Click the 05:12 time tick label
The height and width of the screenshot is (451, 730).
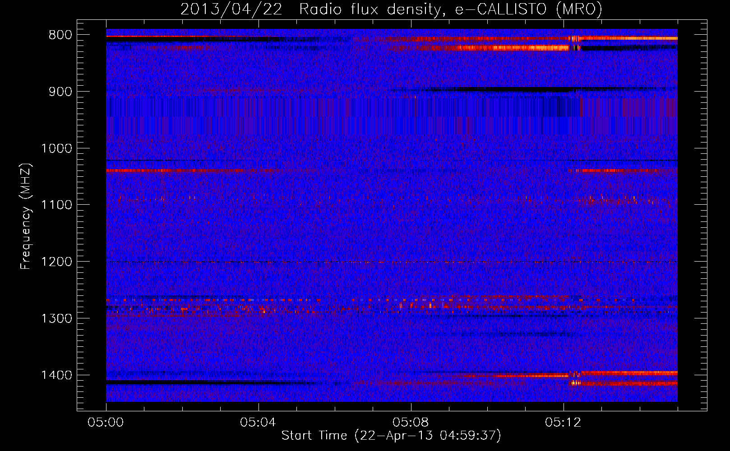(564, 423)
